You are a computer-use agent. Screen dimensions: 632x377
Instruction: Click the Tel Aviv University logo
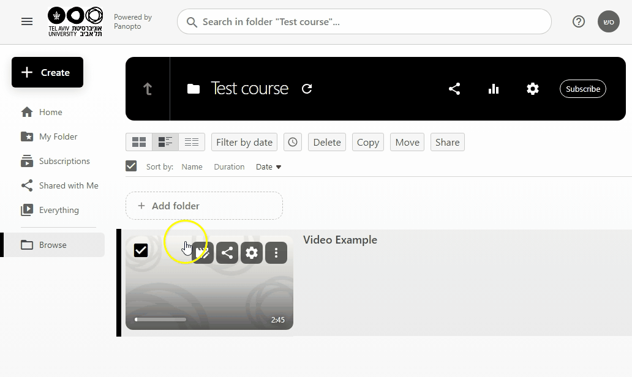pos(75,22)
